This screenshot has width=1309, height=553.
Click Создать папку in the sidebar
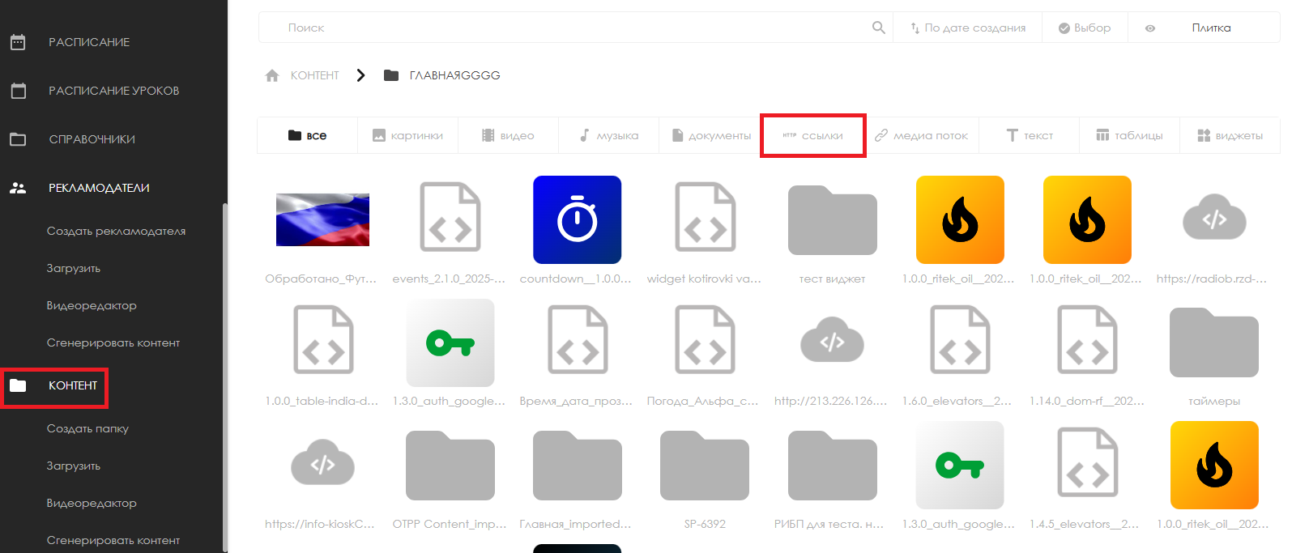coord(87,428)
